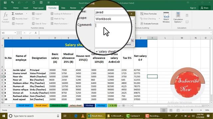Create a new file from quick access toolbar
The image size is (213, 119).
pyautogui.click(x=34, y=3)
